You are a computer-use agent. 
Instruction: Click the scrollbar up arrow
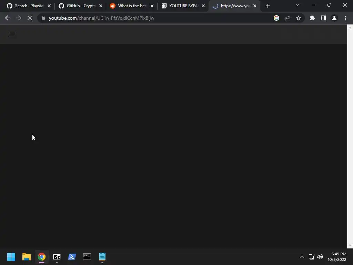pos(350,28)
